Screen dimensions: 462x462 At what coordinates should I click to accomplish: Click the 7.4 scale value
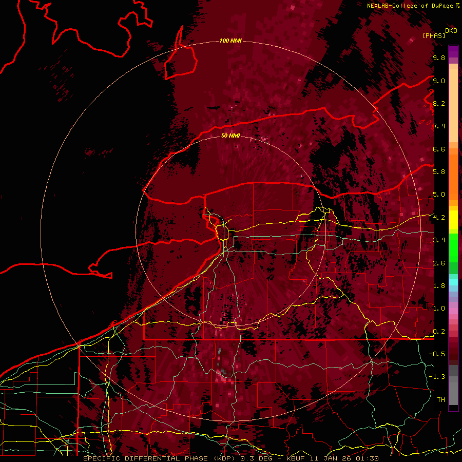439,126
